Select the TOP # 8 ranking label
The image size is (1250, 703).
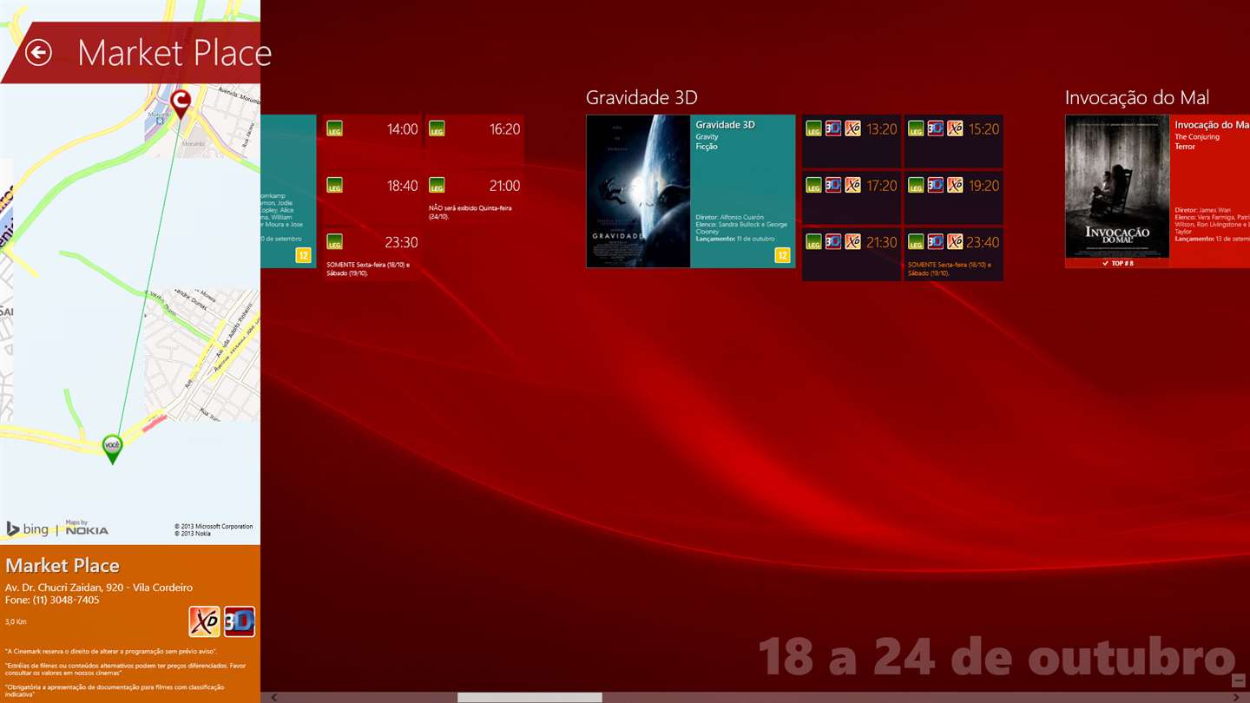[x=1117, y=263]
